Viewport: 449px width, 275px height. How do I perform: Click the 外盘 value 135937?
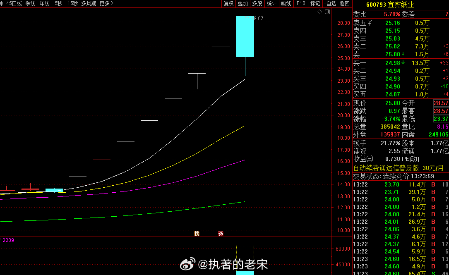(390, 134)
